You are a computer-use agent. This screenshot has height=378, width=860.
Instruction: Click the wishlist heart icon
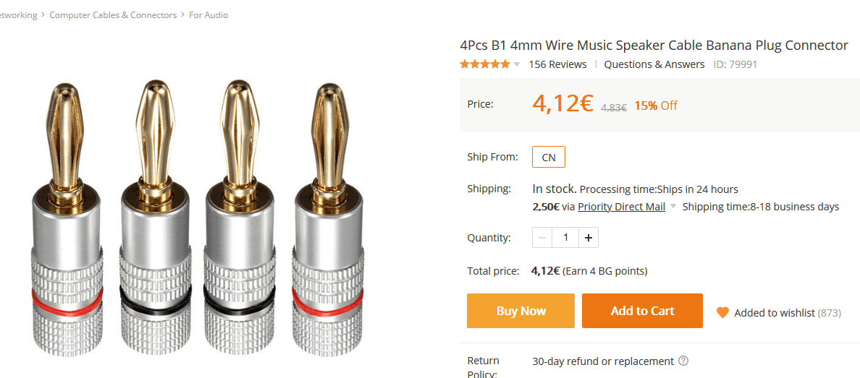[722, 312]
